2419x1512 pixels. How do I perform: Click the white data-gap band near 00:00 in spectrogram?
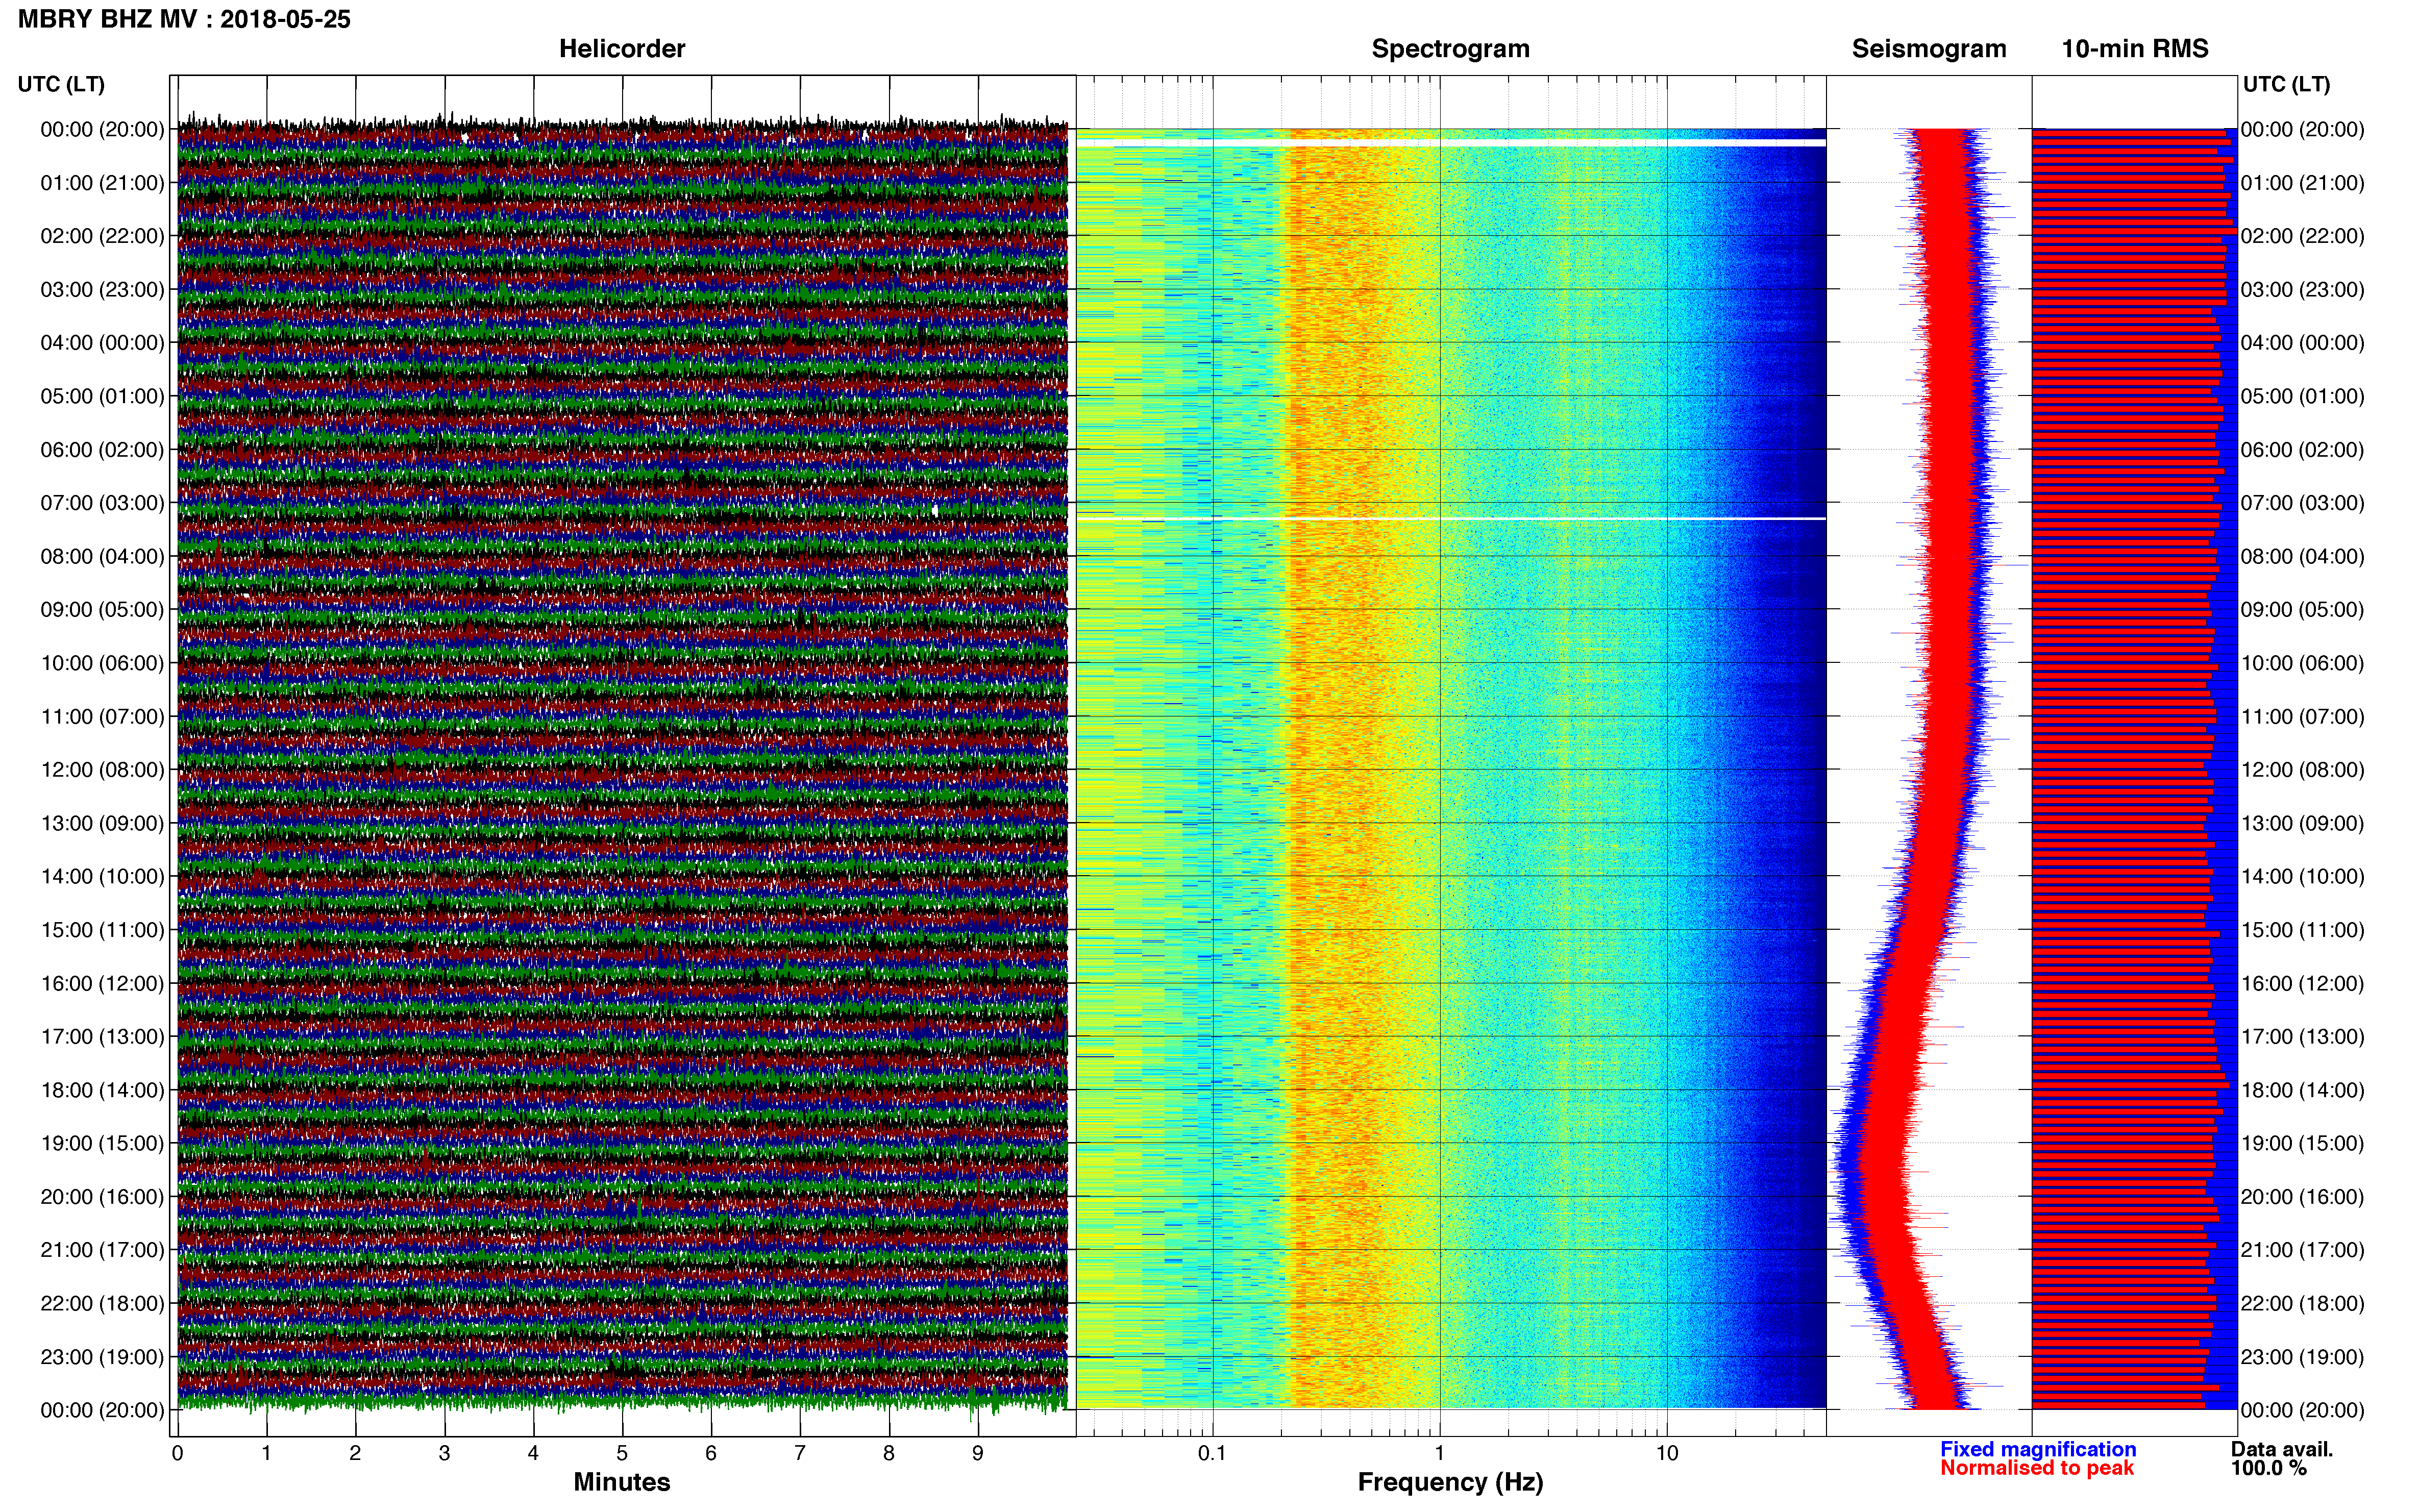pyautogui.click(x=1451, y=144)
